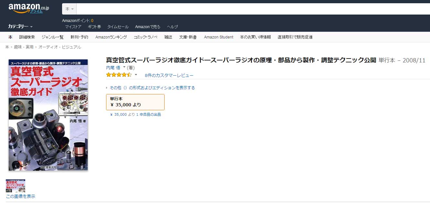Open ジャンル一覧 menu item
Screen dimensions: 430x203
coord(53,37)
